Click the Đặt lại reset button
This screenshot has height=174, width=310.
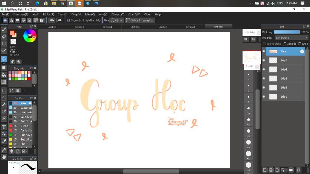[x=117, y=20]
